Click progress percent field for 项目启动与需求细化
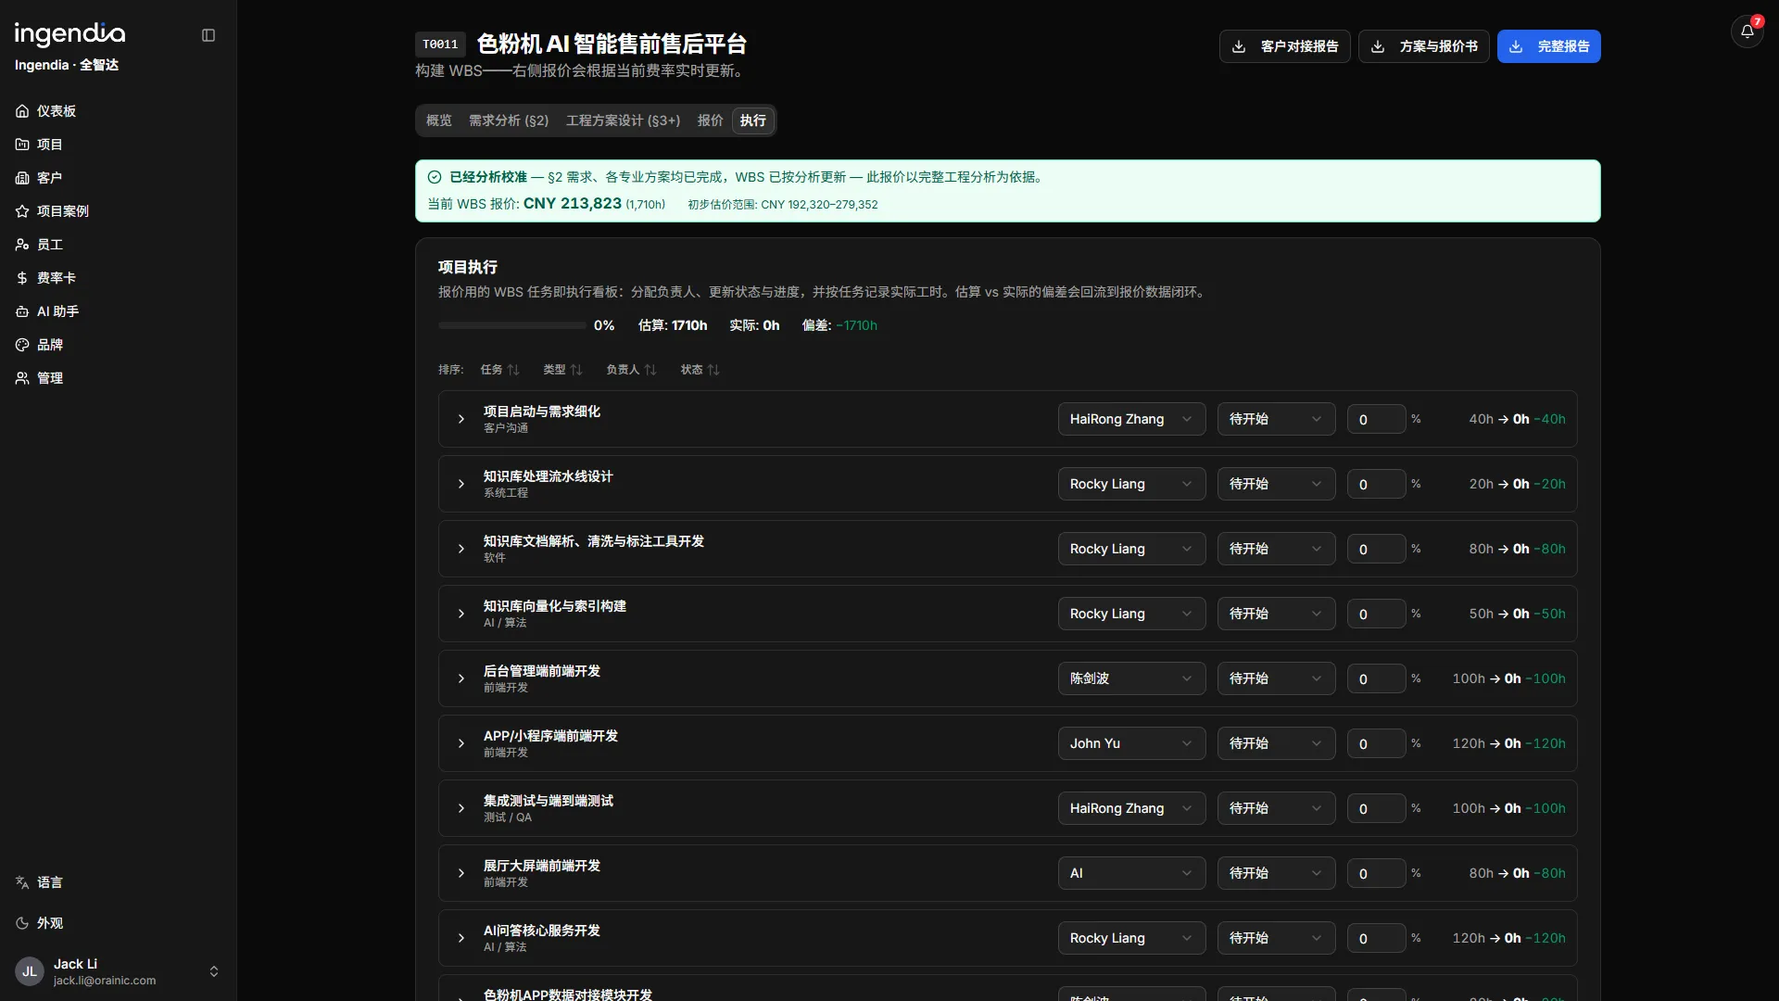Viewport: 1779px width, 1001px height. point(1376,419)
